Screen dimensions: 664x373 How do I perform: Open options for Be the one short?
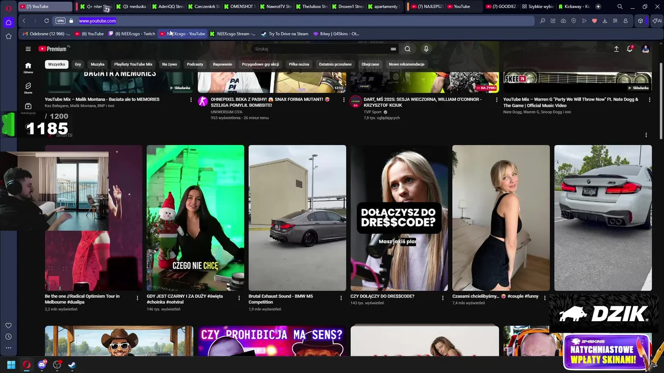coord(137,298)
